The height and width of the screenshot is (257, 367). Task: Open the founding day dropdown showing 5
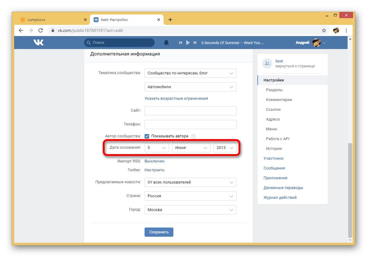[x=157, y=148]
